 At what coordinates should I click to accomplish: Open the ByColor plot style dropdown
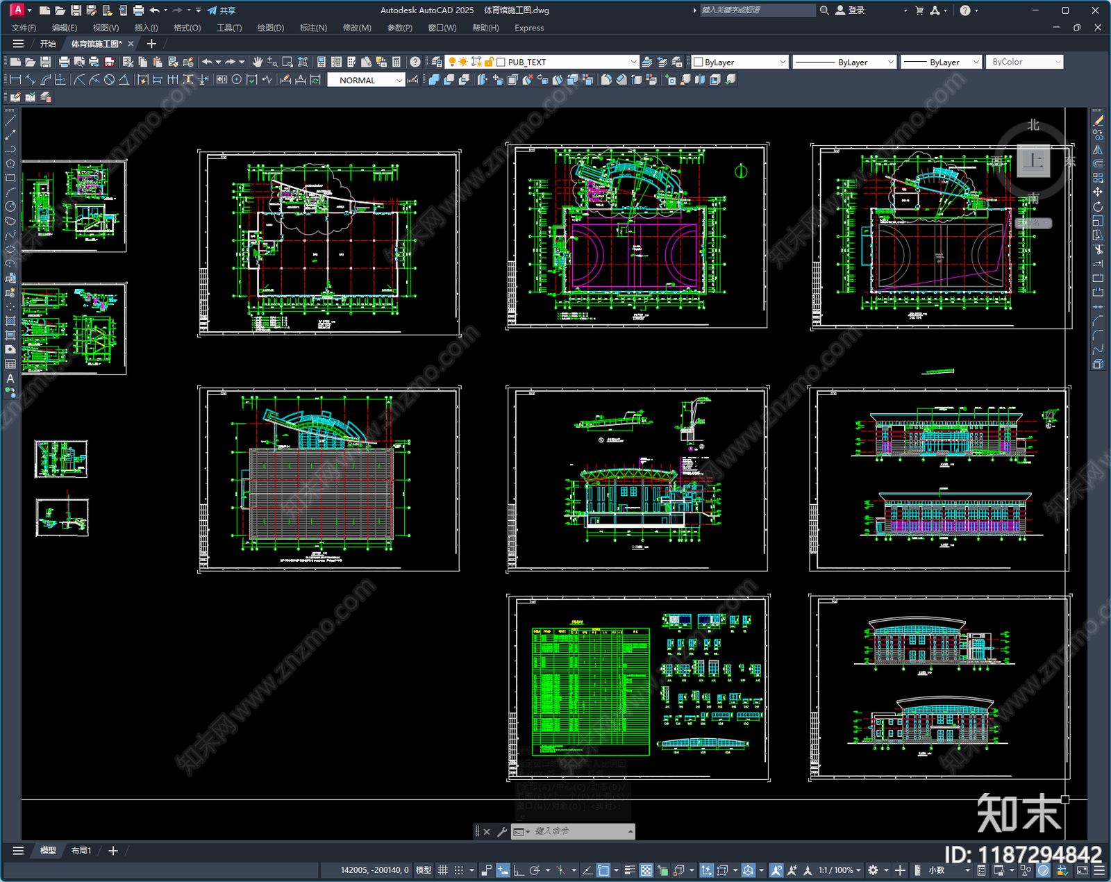(x=1024, y=62)
